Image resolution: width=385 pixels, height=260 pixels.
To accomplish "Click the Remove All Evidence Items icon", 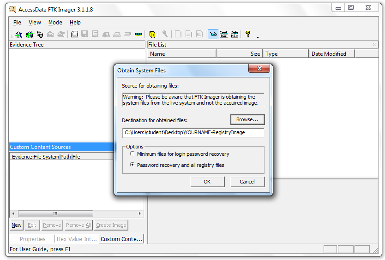I will (x=61, y=34).
